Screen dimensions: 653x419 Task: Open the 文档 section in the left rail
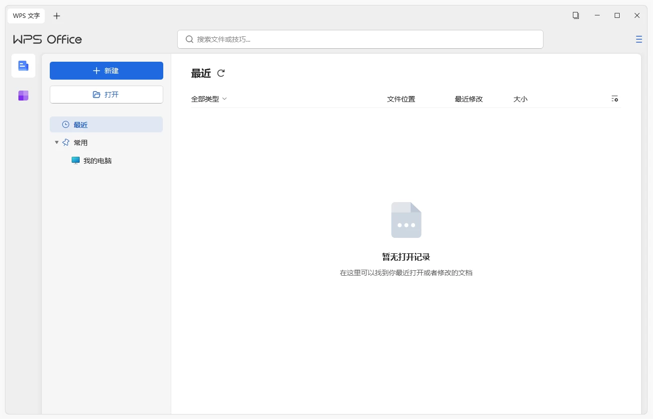[x=23, y=65]
